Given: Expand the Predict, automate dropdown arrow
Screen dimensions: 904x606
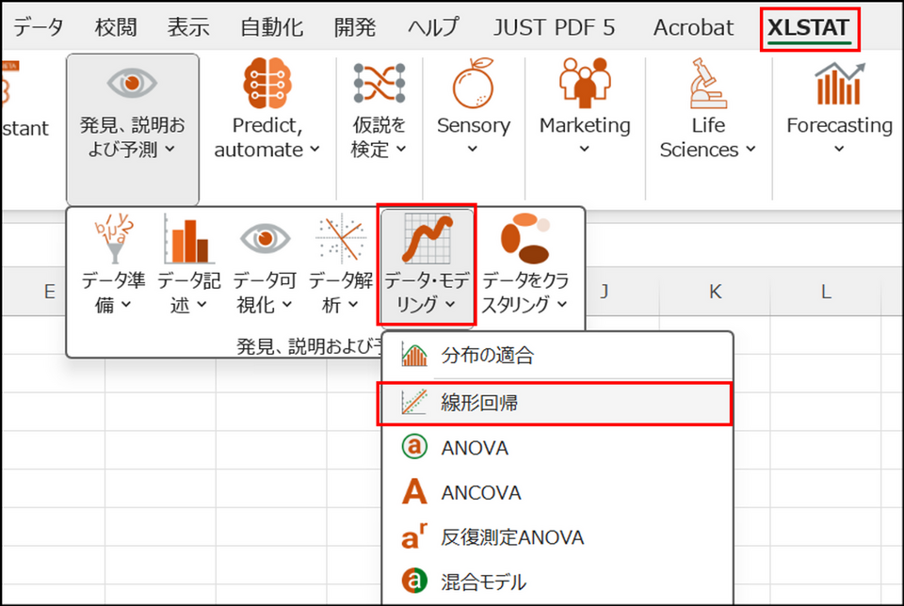Looking at the screenshot, I should (x=315, y=149).
